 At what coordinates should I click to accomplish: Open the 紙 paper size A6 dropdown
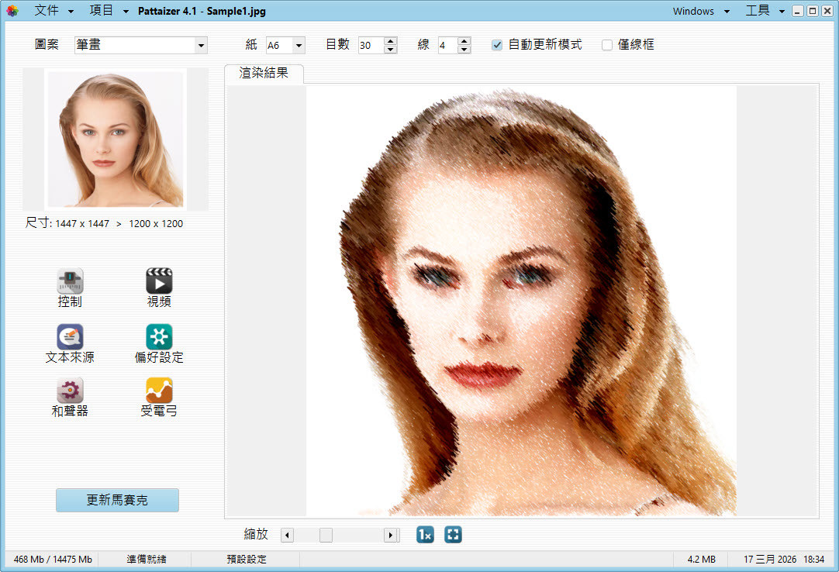[299, 46]
